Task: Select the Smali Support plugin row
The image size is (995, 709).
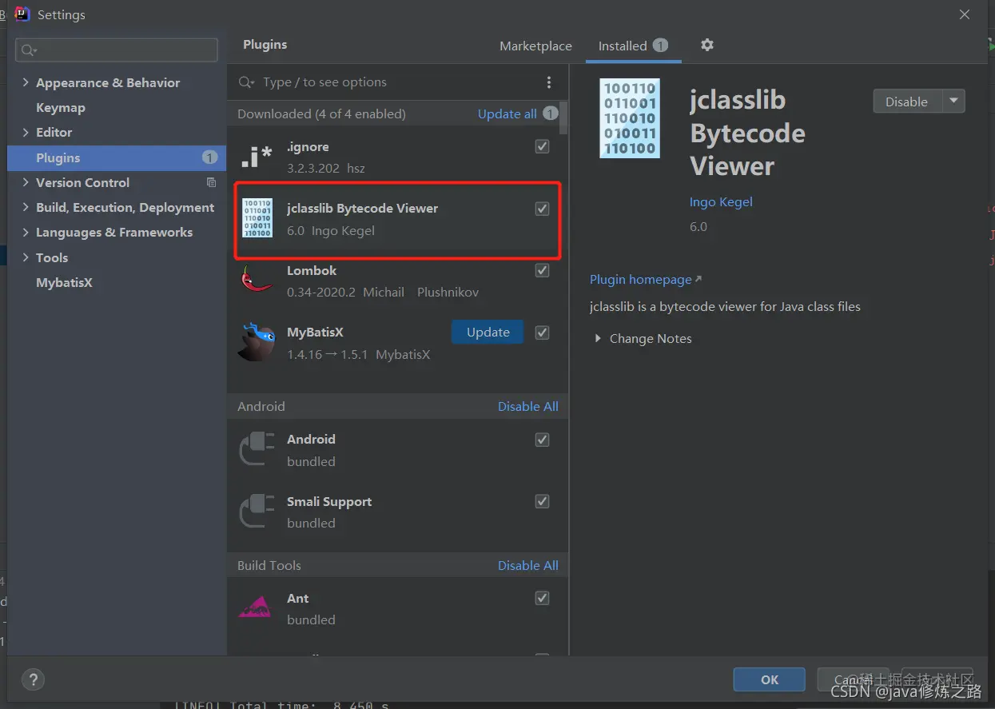Action: click(x=398, y=512)
